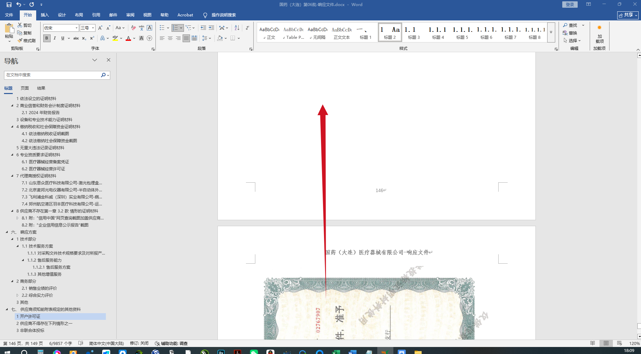The height and width of the screenshot is (354, 641).
Task: Sort the selected paragraphs A to Z
Action: (x=237, y=28)
